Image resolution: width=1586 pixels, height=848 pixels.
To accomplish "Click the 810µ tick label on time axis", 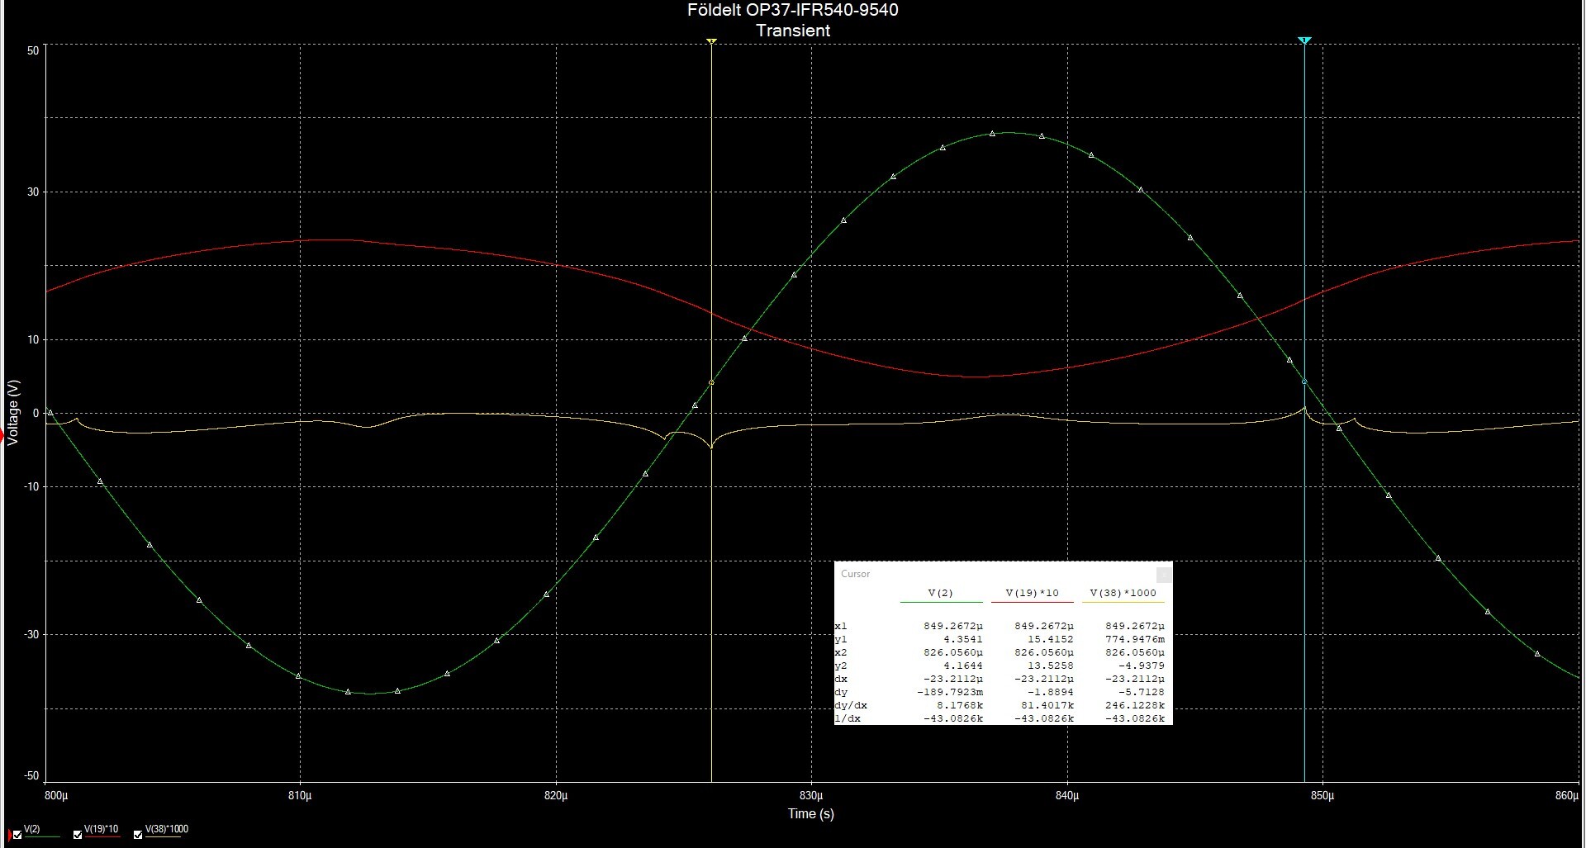I will point(301,796).
